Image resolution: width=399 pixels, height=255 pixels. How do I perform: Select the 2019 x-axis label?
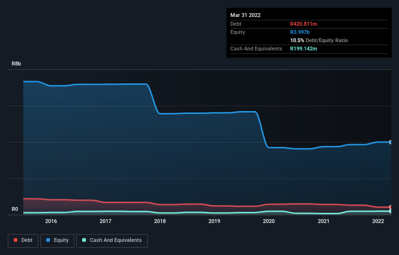[214, 221]
